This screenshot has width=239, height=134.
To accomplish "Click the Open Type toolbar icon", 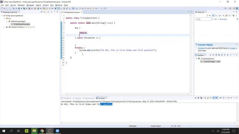I will click(x=44, y=9).
